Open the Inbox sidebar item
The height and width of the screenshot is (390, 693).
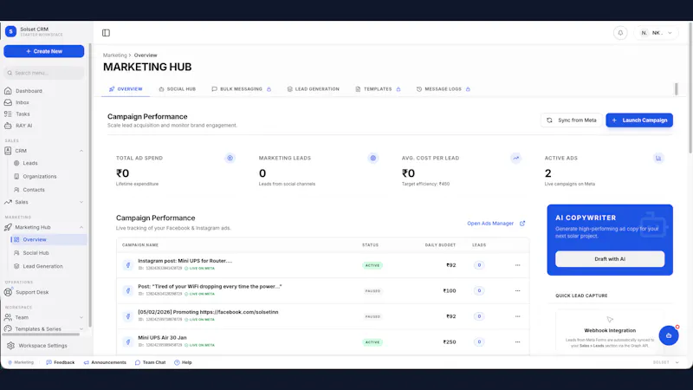(23, 102)
